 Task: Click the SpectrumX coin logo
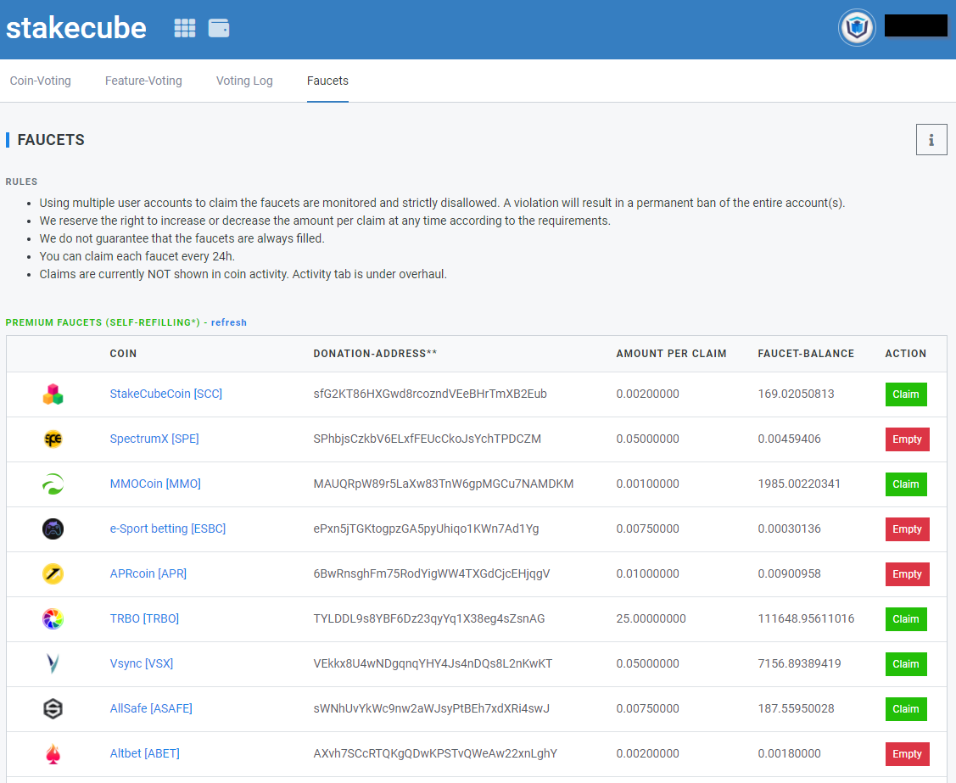point(53,439)
